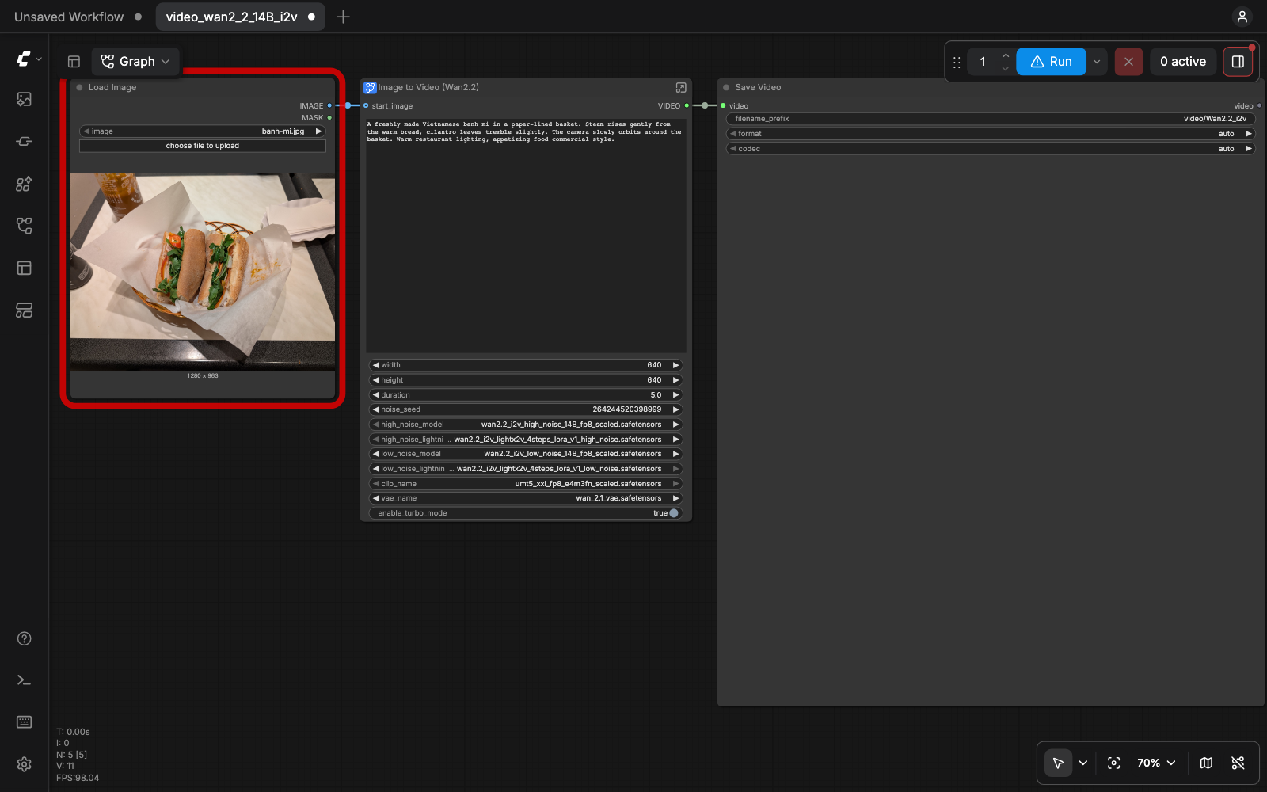
Task: Increase the width value arrow
Action: 676,365
